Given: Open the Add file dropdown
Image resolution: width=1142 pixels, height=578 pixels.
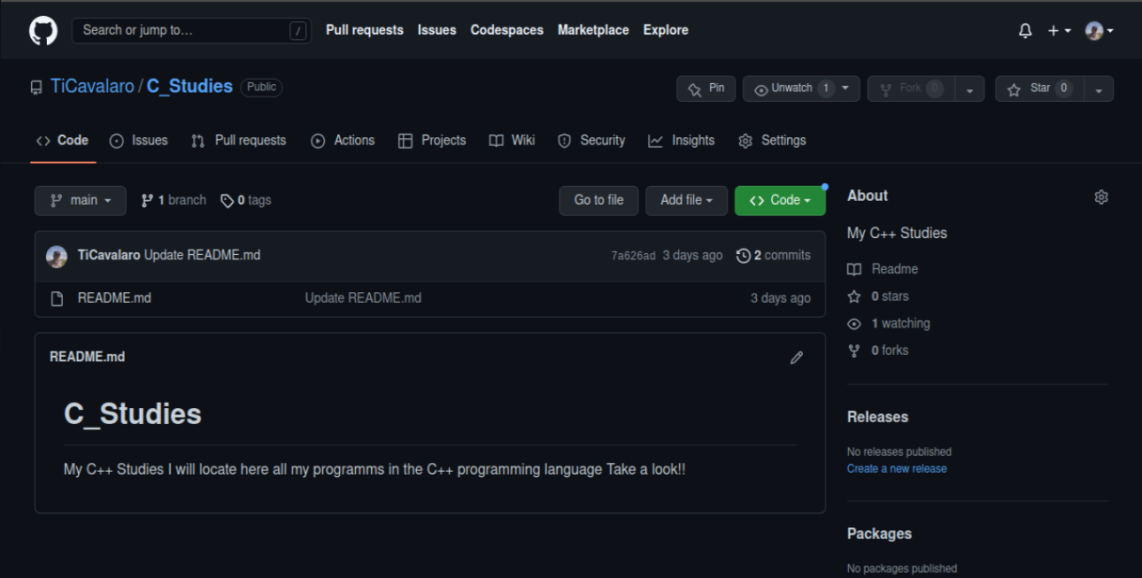Looking at the screenshot, I should [x=687, y=201].
